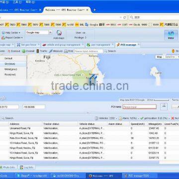Select the Measure tool
Viewport: 179px width, 179px height.
coord(56,51)
